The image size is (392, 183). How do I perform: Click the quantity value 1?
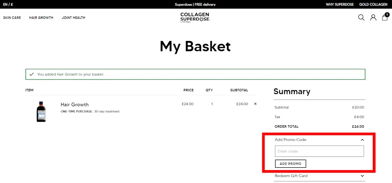point(212,104)
